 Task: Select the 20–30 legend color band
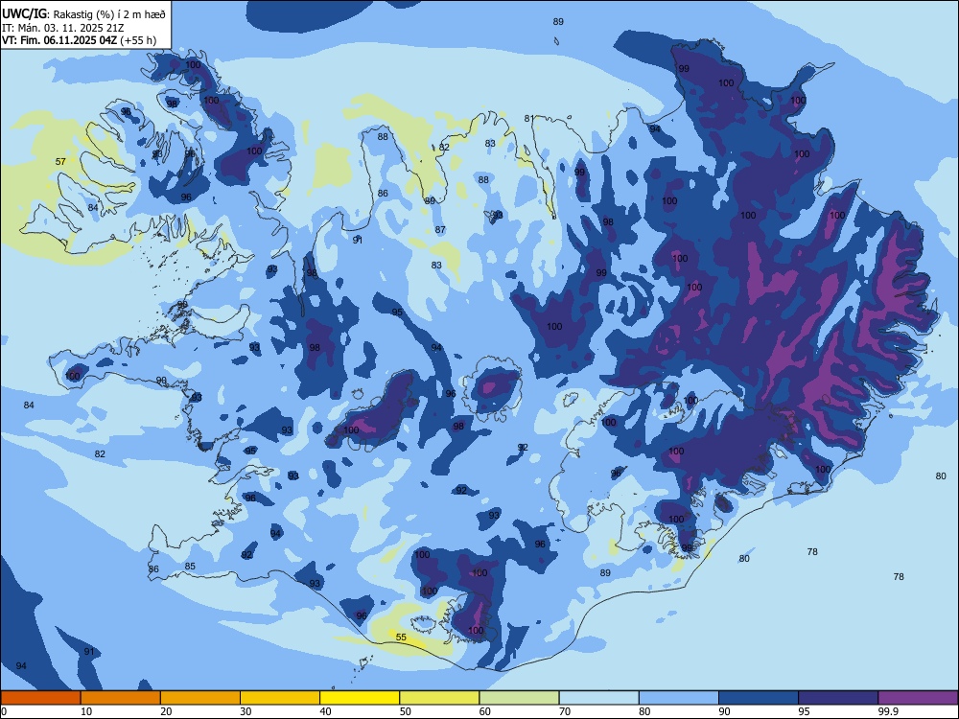click(x=200, y=698)
